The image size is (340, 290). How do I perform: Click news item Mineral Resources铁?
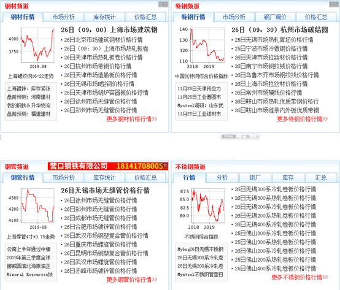coord(29,275)
